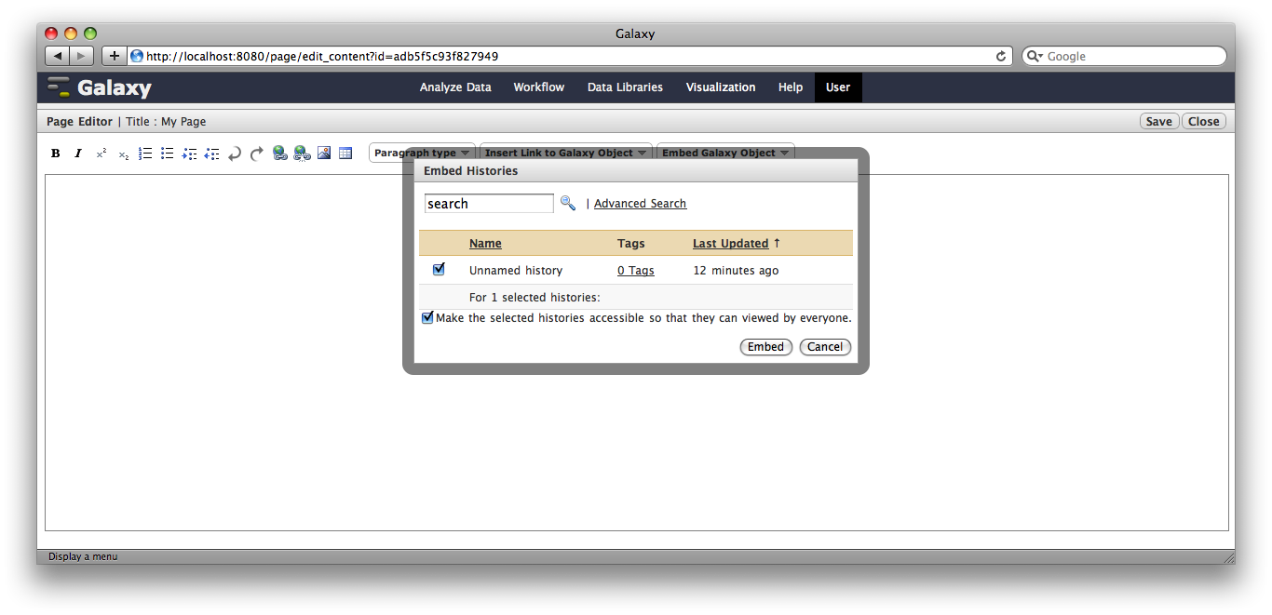Click the browser URL address bar
The width and height of the screenshot is (1272, 615).
point(568,56)
